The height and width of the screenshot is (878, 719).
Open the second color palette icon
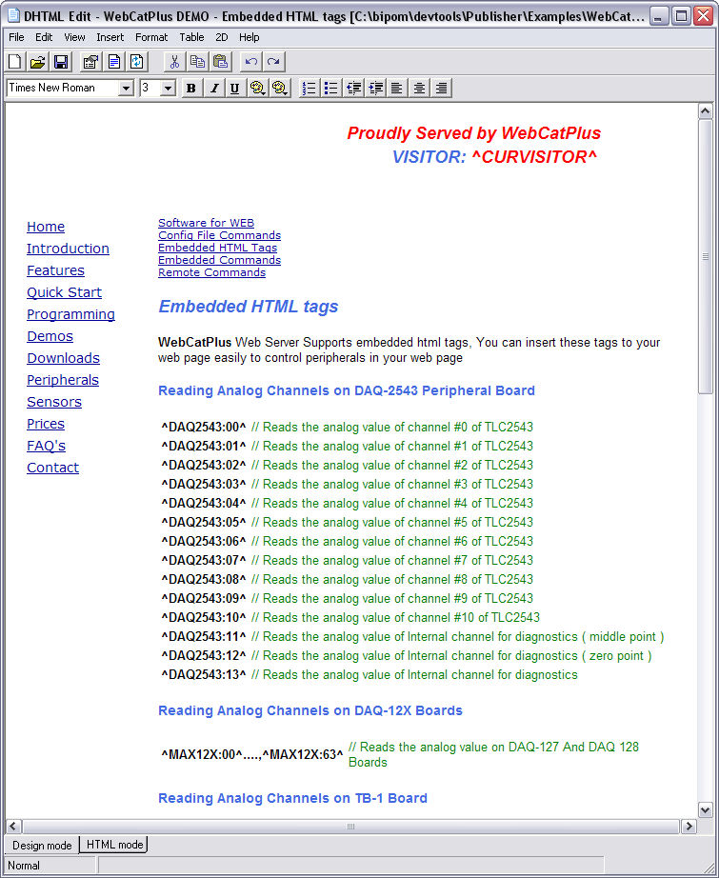tap(279, 88)
